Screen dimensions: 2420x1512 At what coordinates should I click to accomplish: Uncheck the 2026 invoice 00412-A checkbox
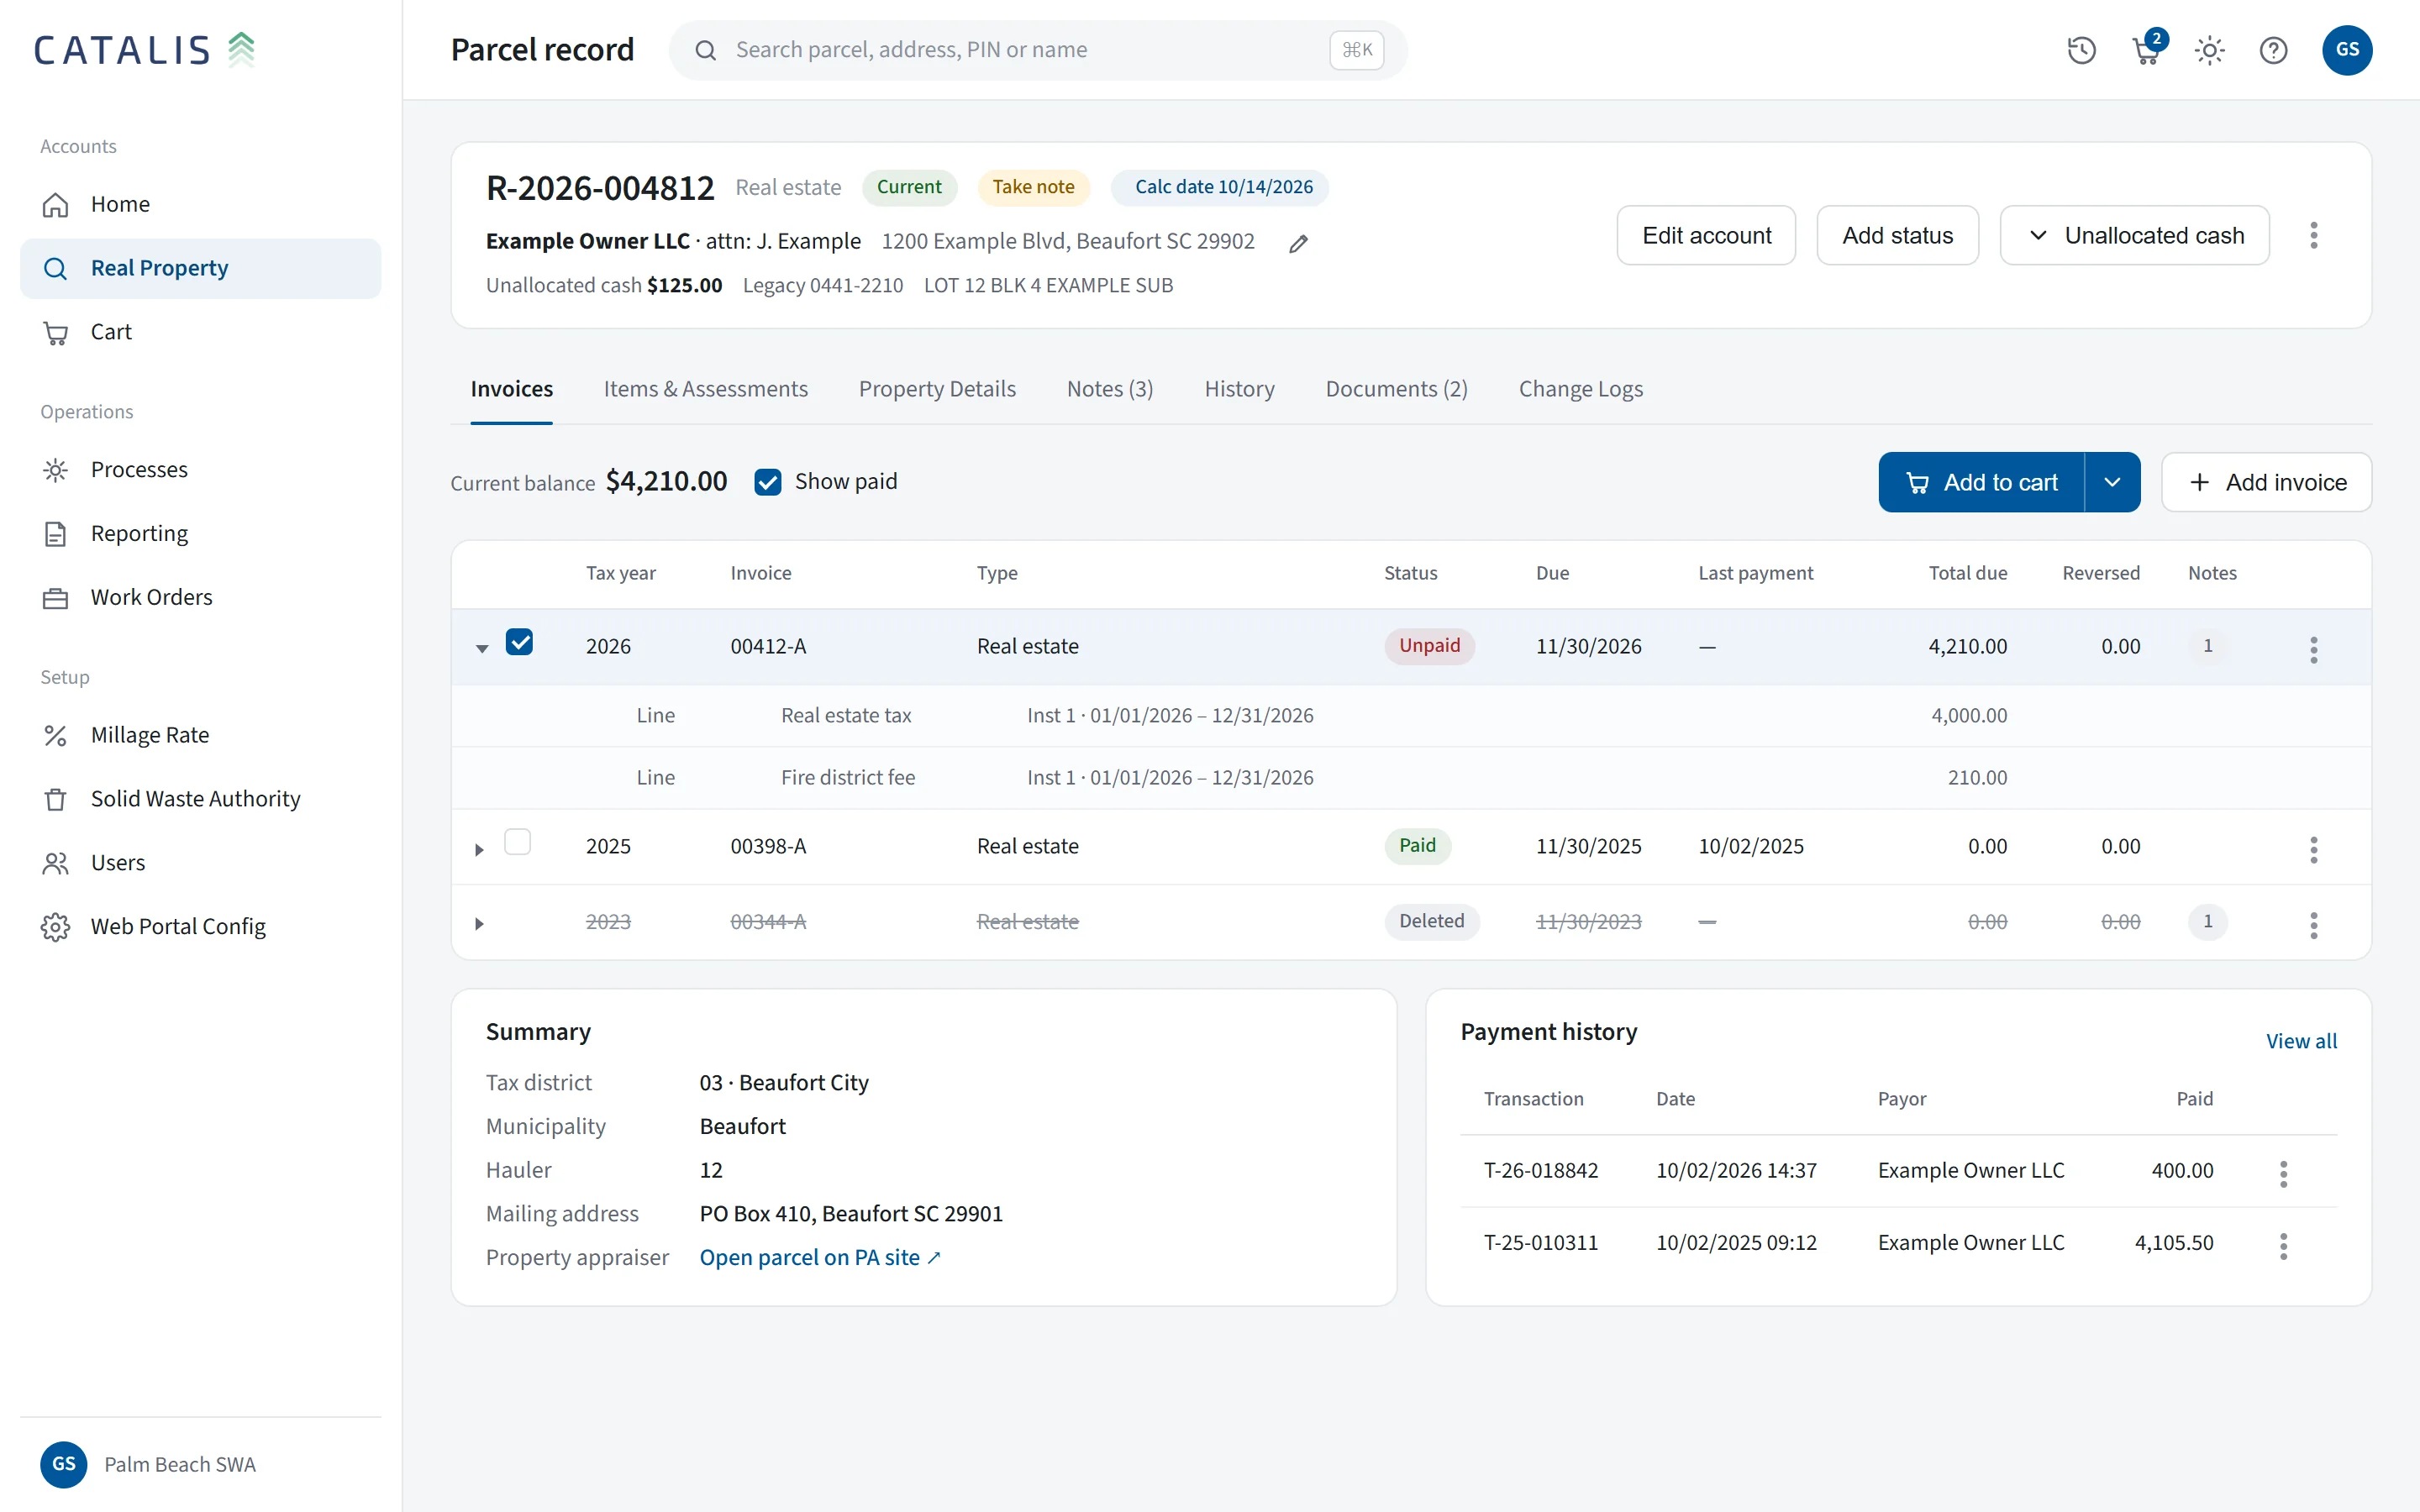pyautogui.click(x=519, y=642)
